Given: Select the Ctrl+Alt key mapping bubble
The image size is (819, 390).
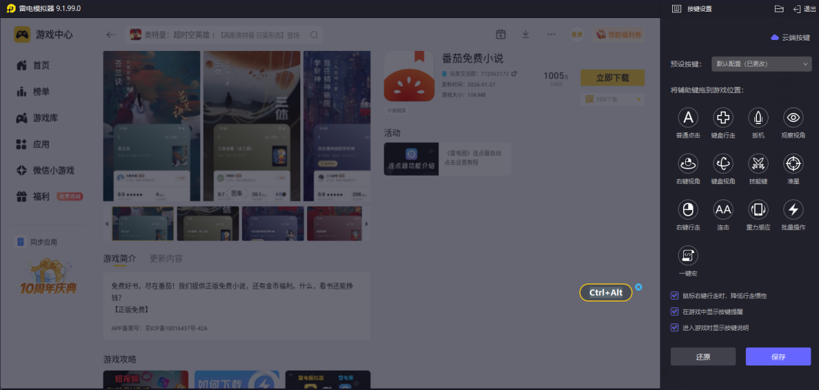Looking at the screenshot, I should tap(606, 292).
